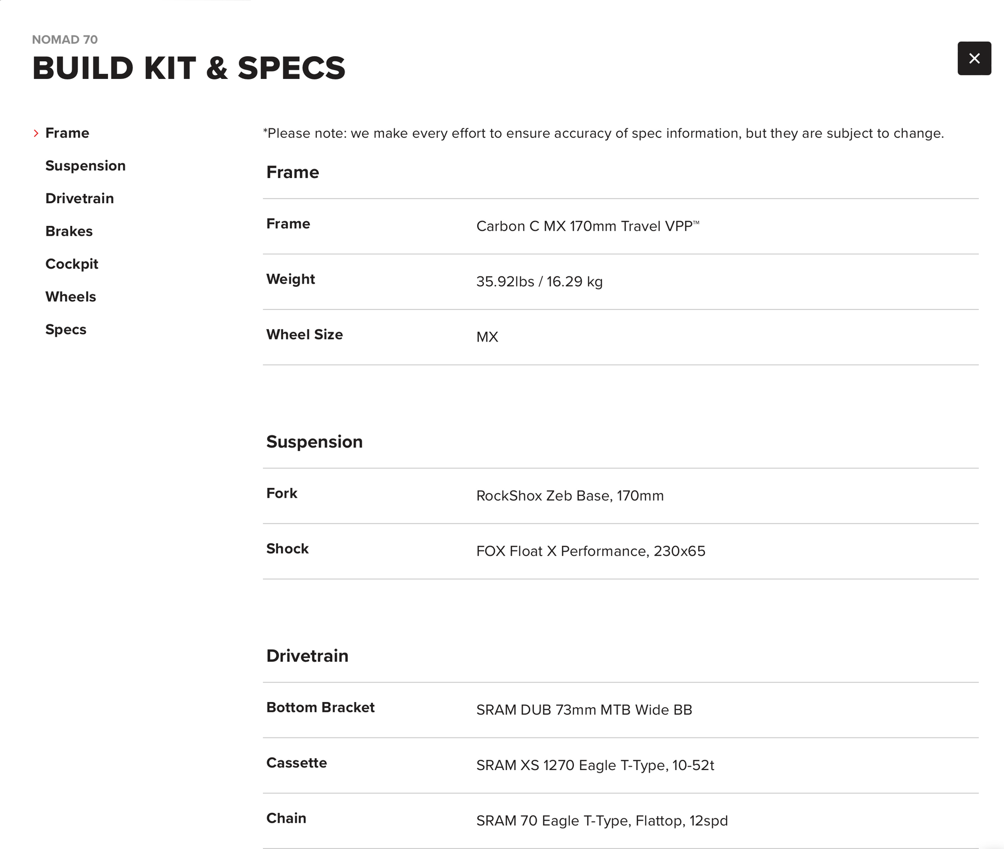Click red chevron beside Frame nav item
This screenshot has width=1004, height=849.
click(36, 134)
